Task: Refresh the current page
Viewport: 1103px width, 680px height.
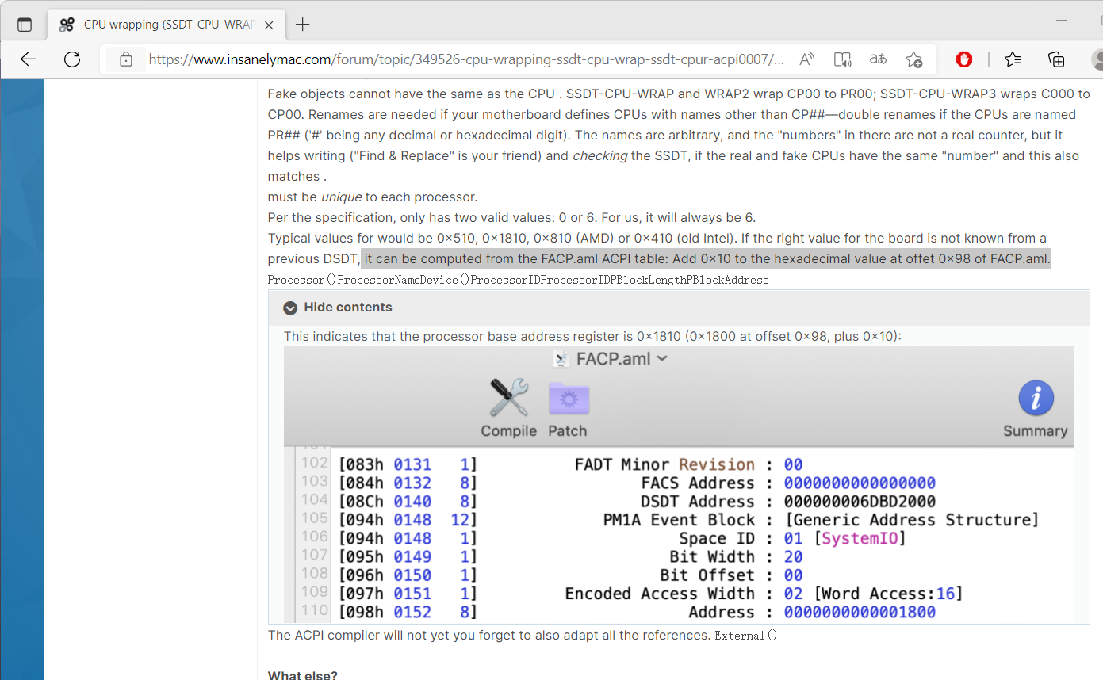Action: (72, 59)
